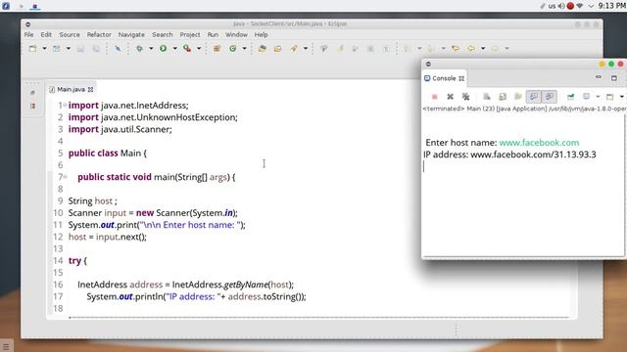The image size is (627, 352).
Task: Open the Search menu
Action: (x=163, y=35)
